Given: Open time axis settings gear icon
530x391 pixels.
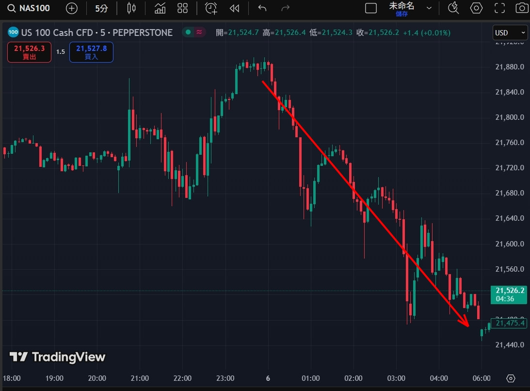Looking at the screenshot, I should (x=511, y=378).
